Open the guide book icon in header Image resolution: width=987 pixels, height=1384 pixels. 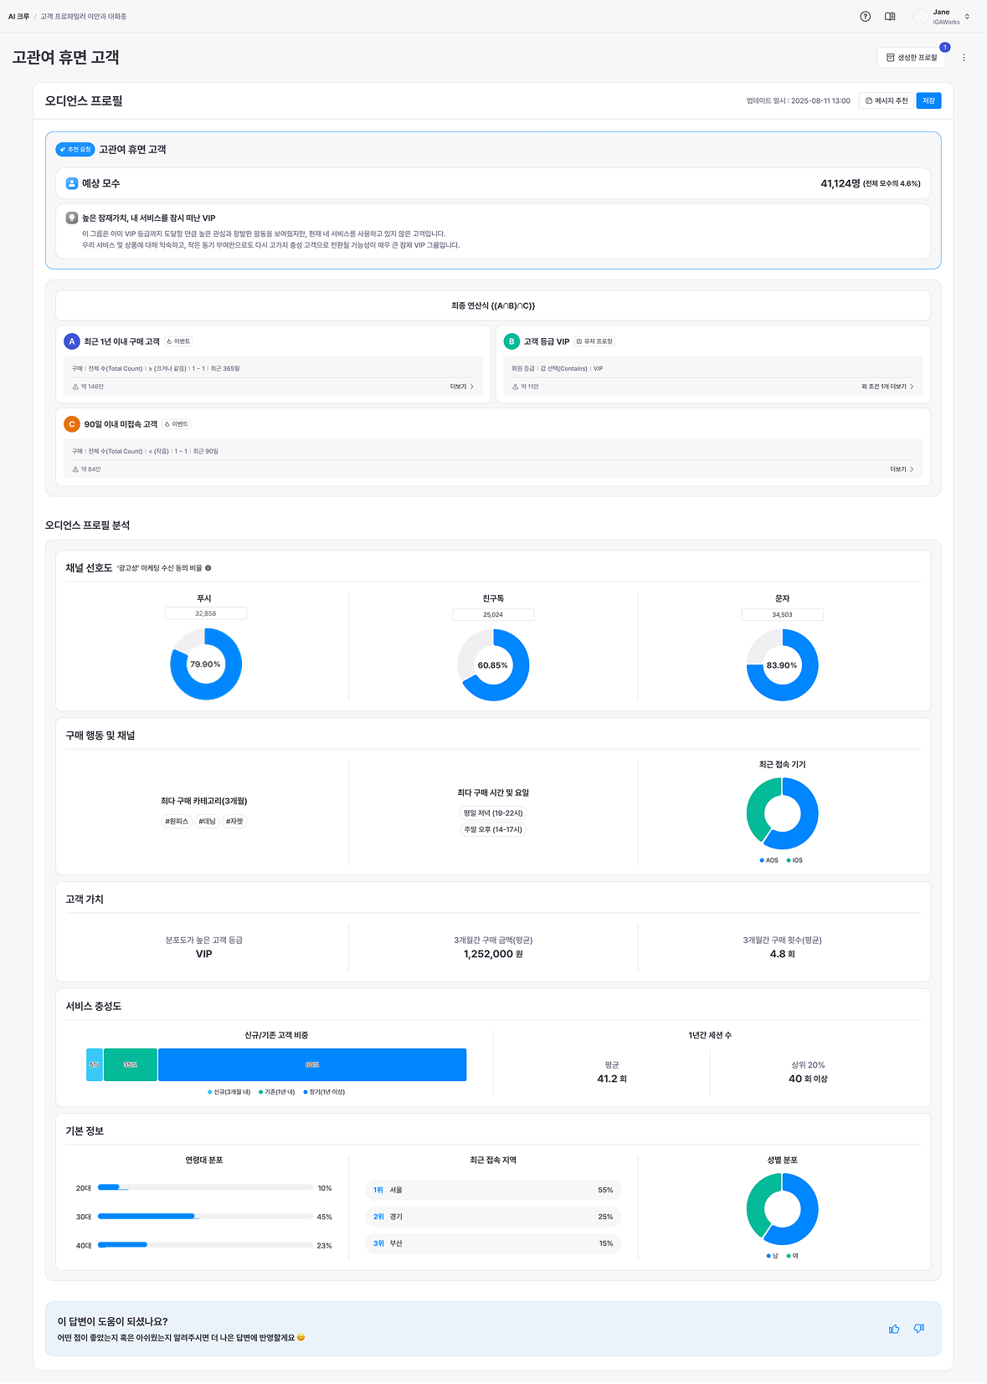(x=890, y=17)
